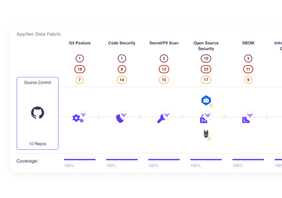Select the Code Security shield icon
Image resolution: width=282 pixels, height=198 pixels.
[120, 118]
